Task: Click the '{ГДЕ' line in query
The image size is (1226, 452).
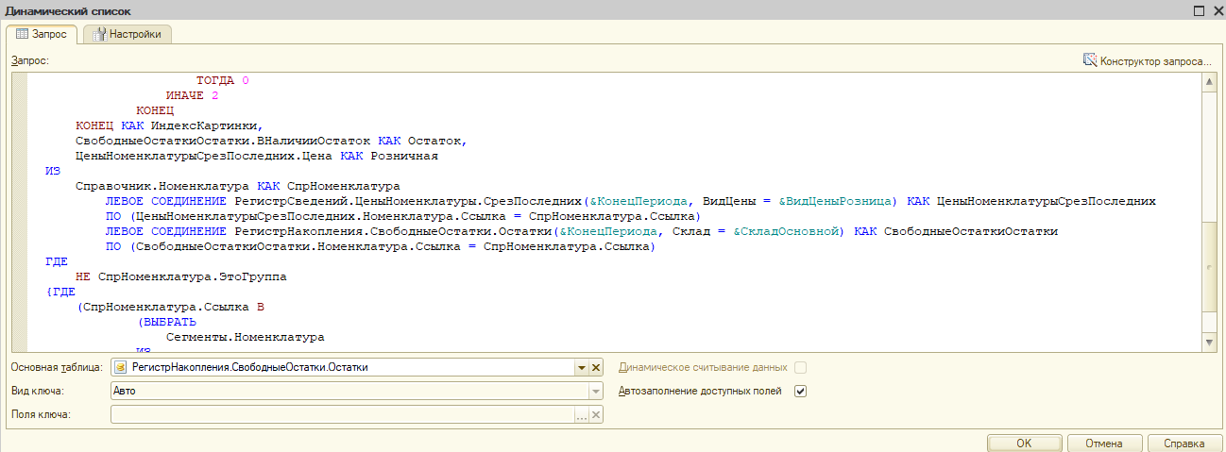Action: pos(60,293)
